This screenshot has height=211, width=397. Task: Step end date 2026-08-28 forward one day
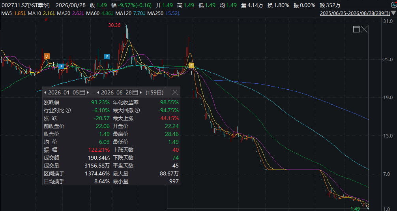[141, 92]
